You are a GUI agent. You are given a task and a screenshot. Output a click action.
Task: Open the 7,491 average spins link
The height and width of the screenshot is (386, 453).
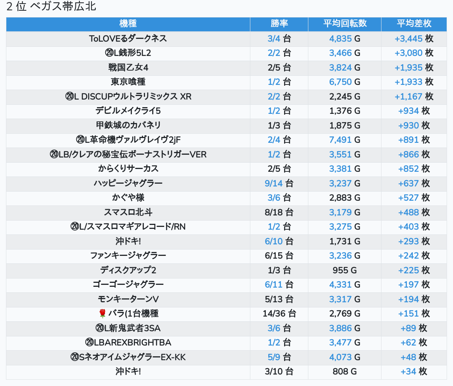click(x=340, y=140)
